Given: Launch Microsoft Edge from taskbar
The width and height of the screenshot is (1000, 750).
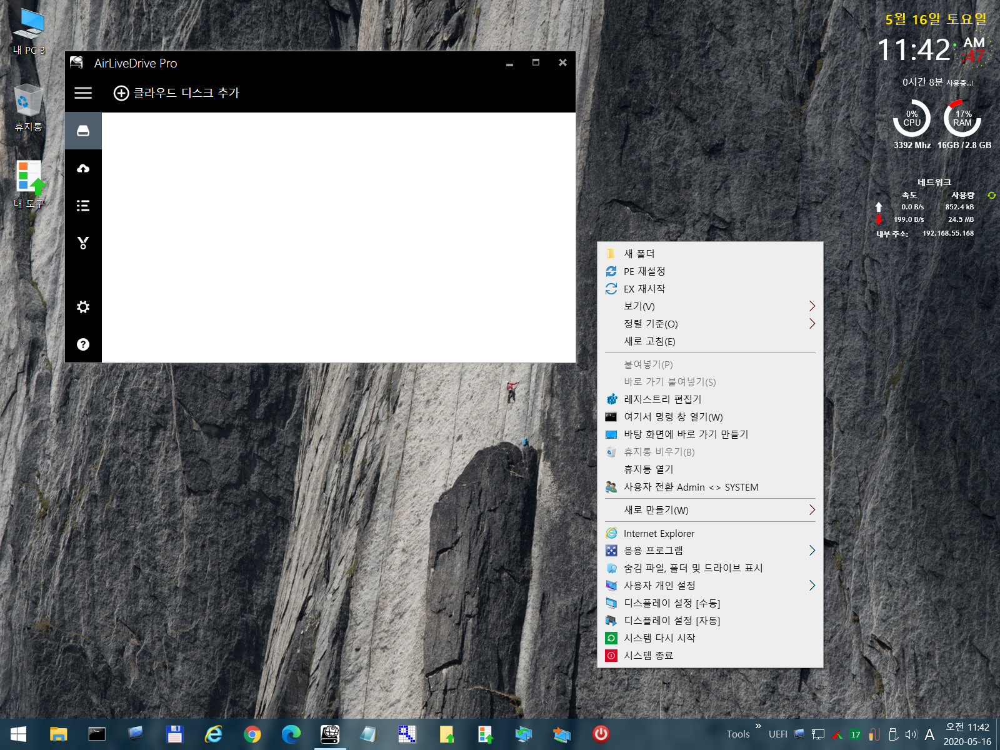Looking at the screenshot, I should click(x=291, y=734).
